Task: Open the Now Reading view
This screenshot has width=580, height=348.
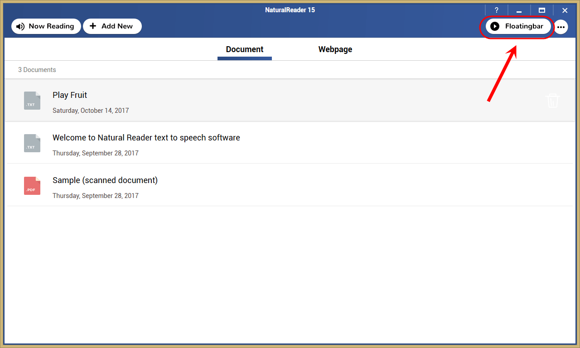Action: tap(46, 26)
